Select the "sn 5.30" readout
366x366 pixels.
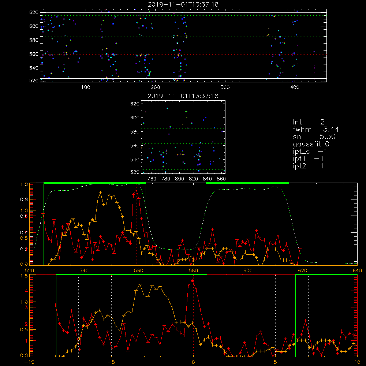pos(314,137)
